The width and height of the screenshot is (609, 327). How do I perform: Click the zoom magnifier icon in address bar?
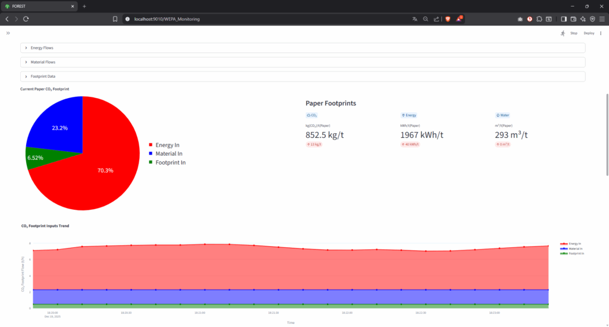pyautogui.click(x=425, y=19)
